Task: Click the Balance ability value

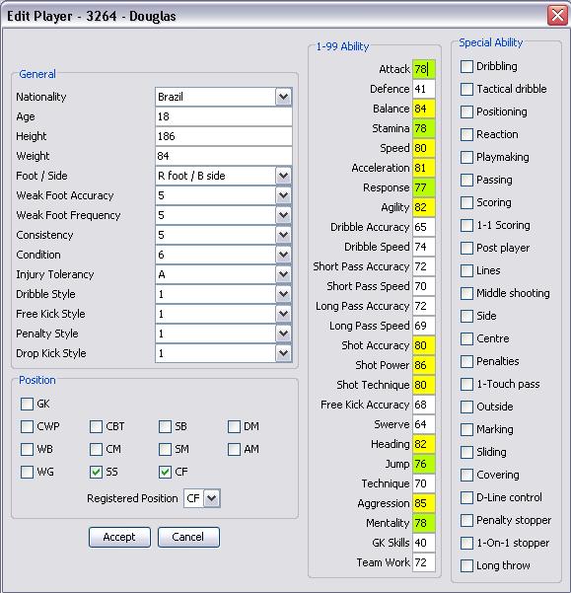Action: click(424, 109)
